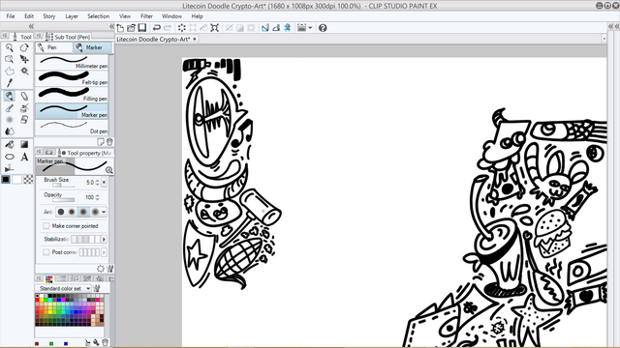Choose the Millimeter pen sub tool
This screenshot has width=620, height=348.
click(x=72, y=62)
